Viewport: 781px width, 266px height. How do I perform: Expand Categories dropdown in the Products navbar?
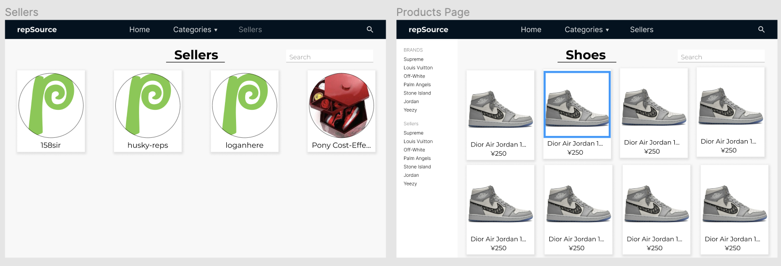[587, 30]
